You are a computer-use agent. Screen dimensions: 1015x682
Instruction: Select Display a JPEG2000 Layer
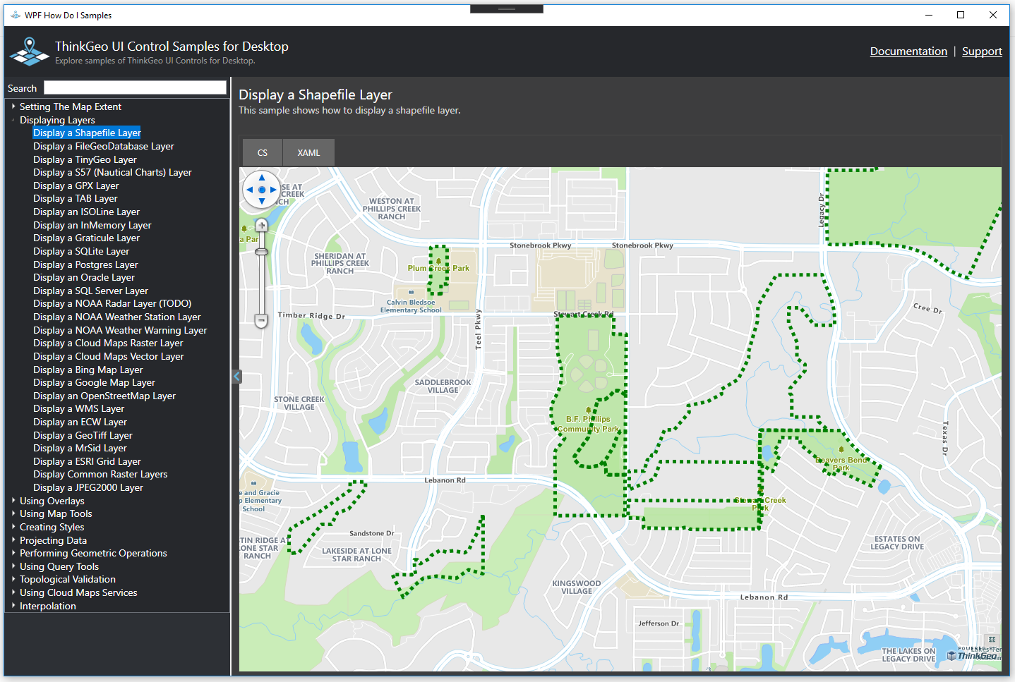[x=88, y=487]
